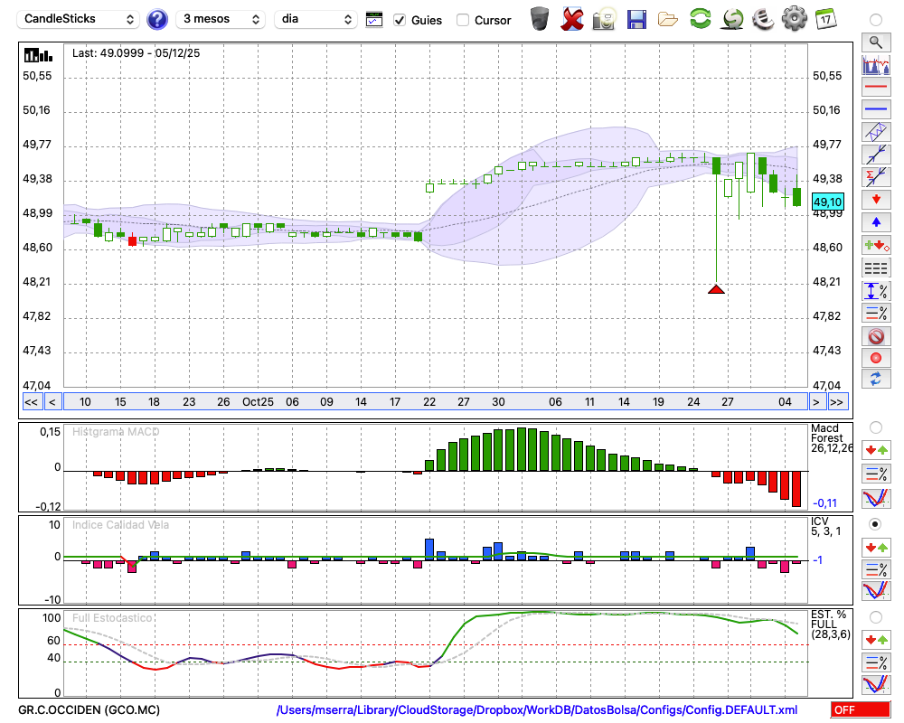Click the floppy disk save icon
This screenshot has width=904, height=723.
pos(636,19)
